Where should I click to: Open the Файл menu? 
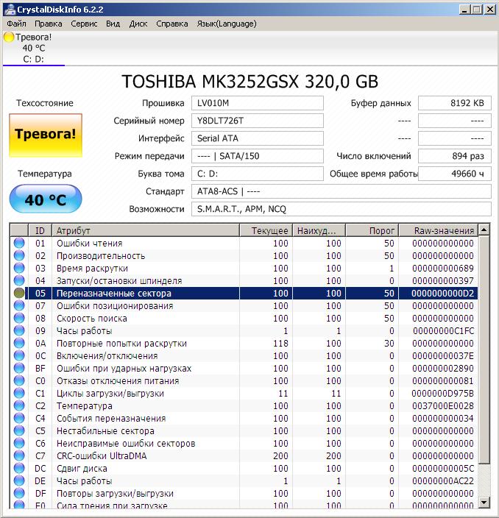click(x=16, y=24)
